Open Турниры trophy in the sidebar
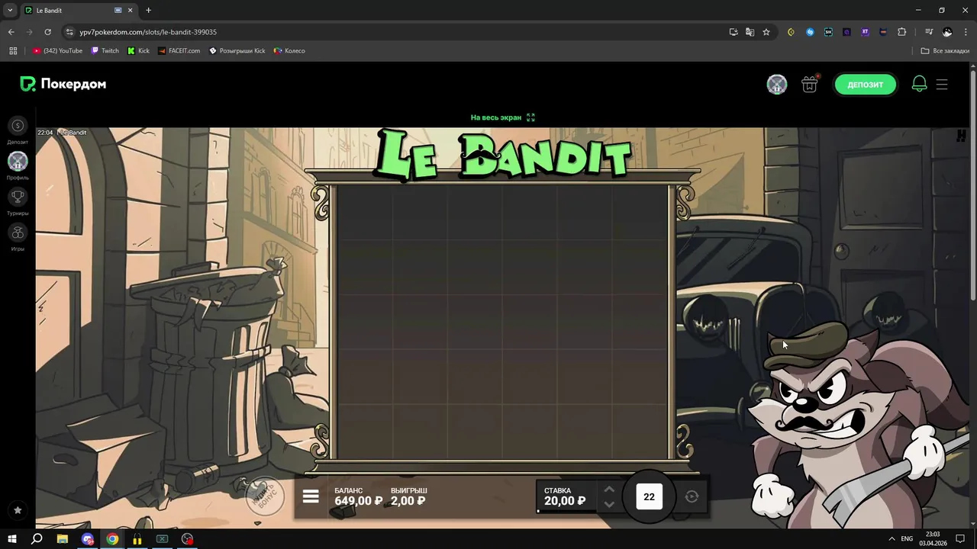 [18, 197]
